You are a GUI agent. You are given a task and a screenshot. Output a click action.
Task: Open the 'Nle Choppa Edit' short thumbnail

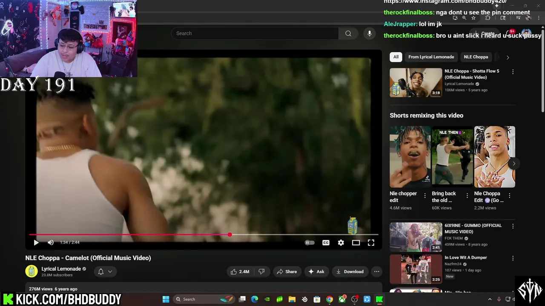click(495, 156)
